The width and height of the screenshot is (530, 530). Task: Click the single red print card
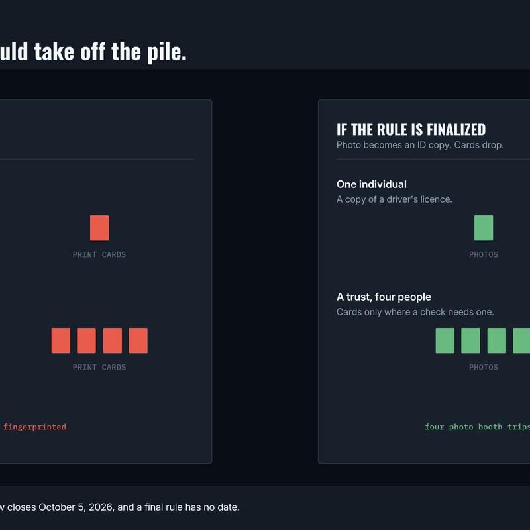coord(99,228)
